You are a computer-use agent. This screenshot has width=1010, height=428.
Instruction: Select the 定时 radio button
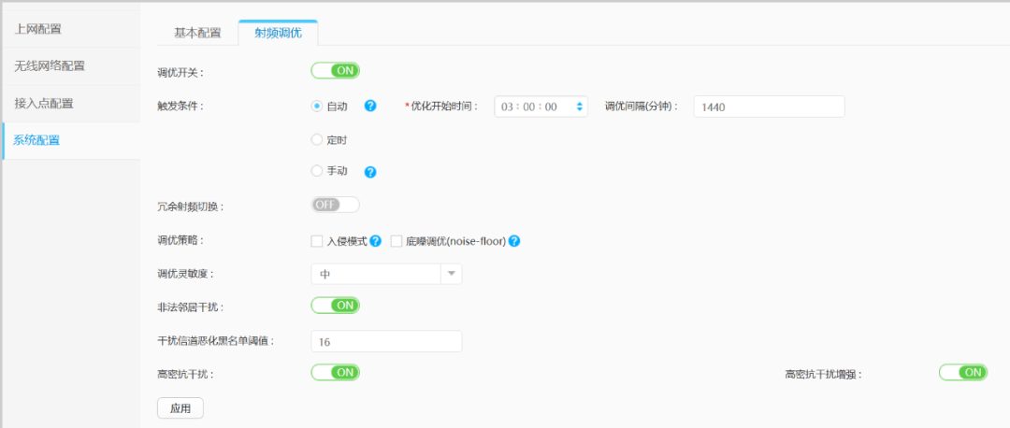[317, 139]
